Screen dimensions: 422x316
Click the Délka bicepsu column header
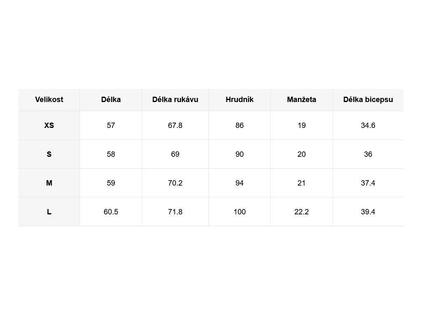pyautogui.click(x=368, y=100)
